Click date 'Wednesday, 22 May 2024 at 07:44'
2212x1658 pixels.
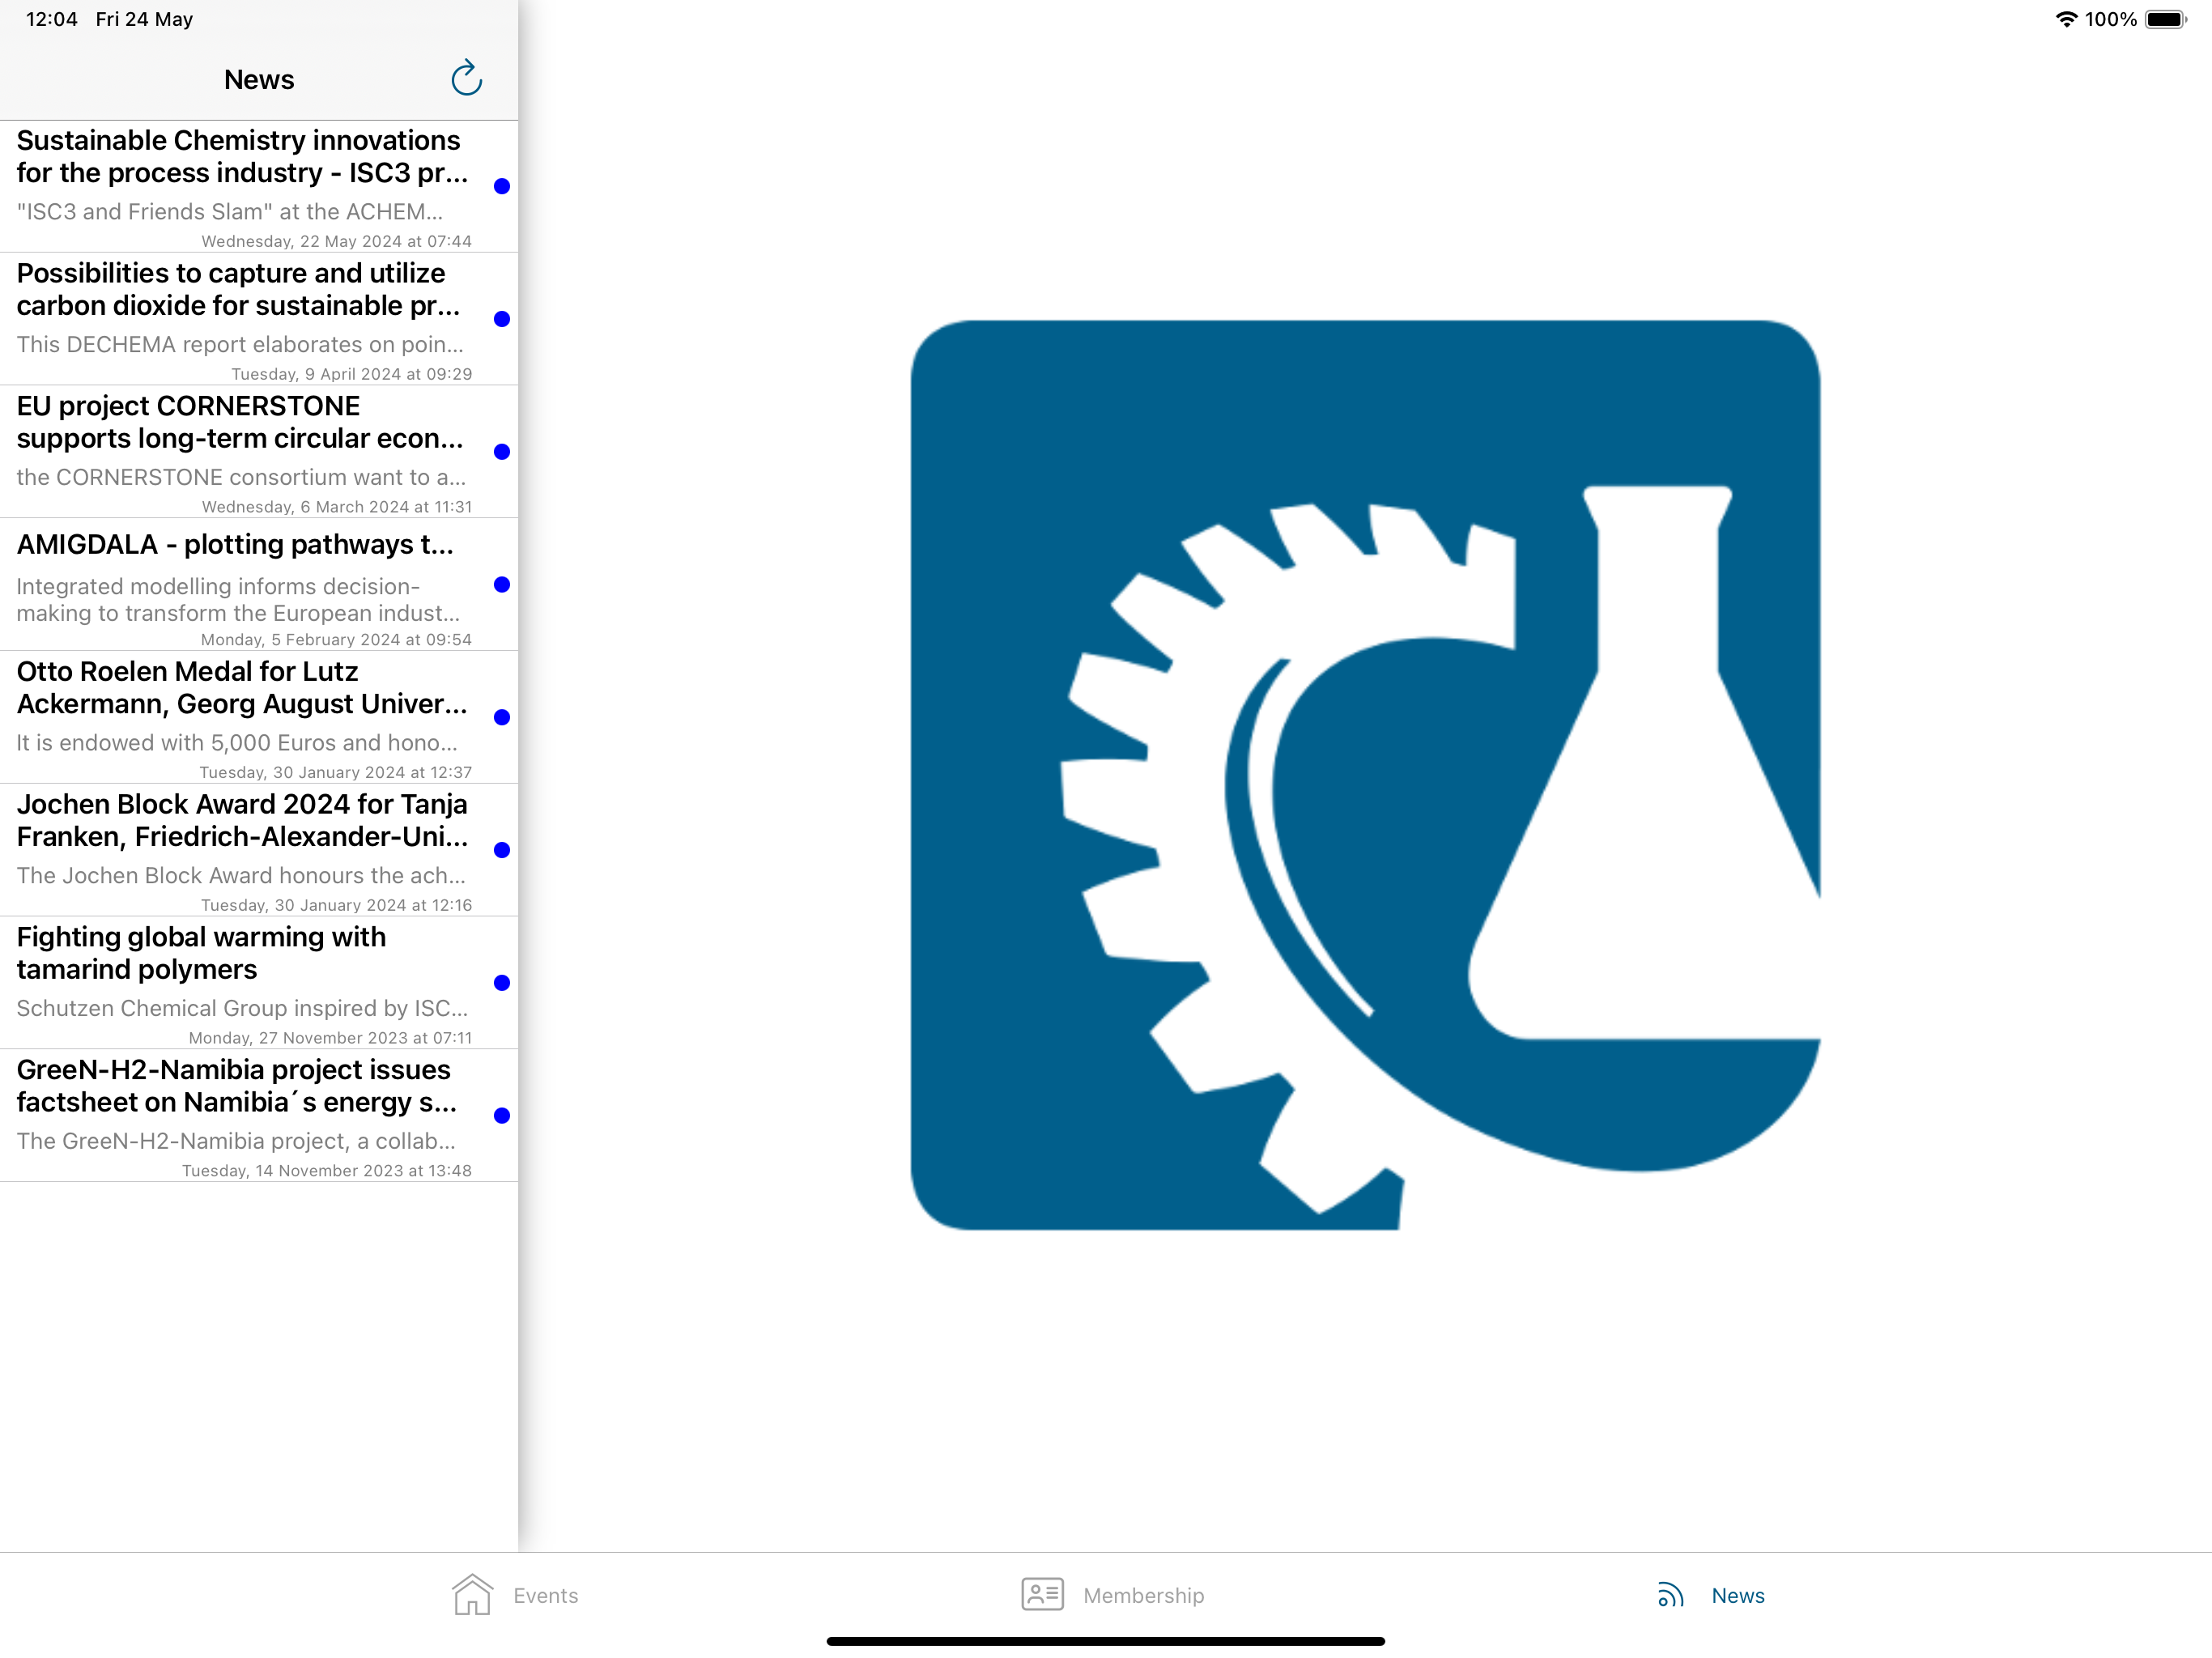(337, 241)
